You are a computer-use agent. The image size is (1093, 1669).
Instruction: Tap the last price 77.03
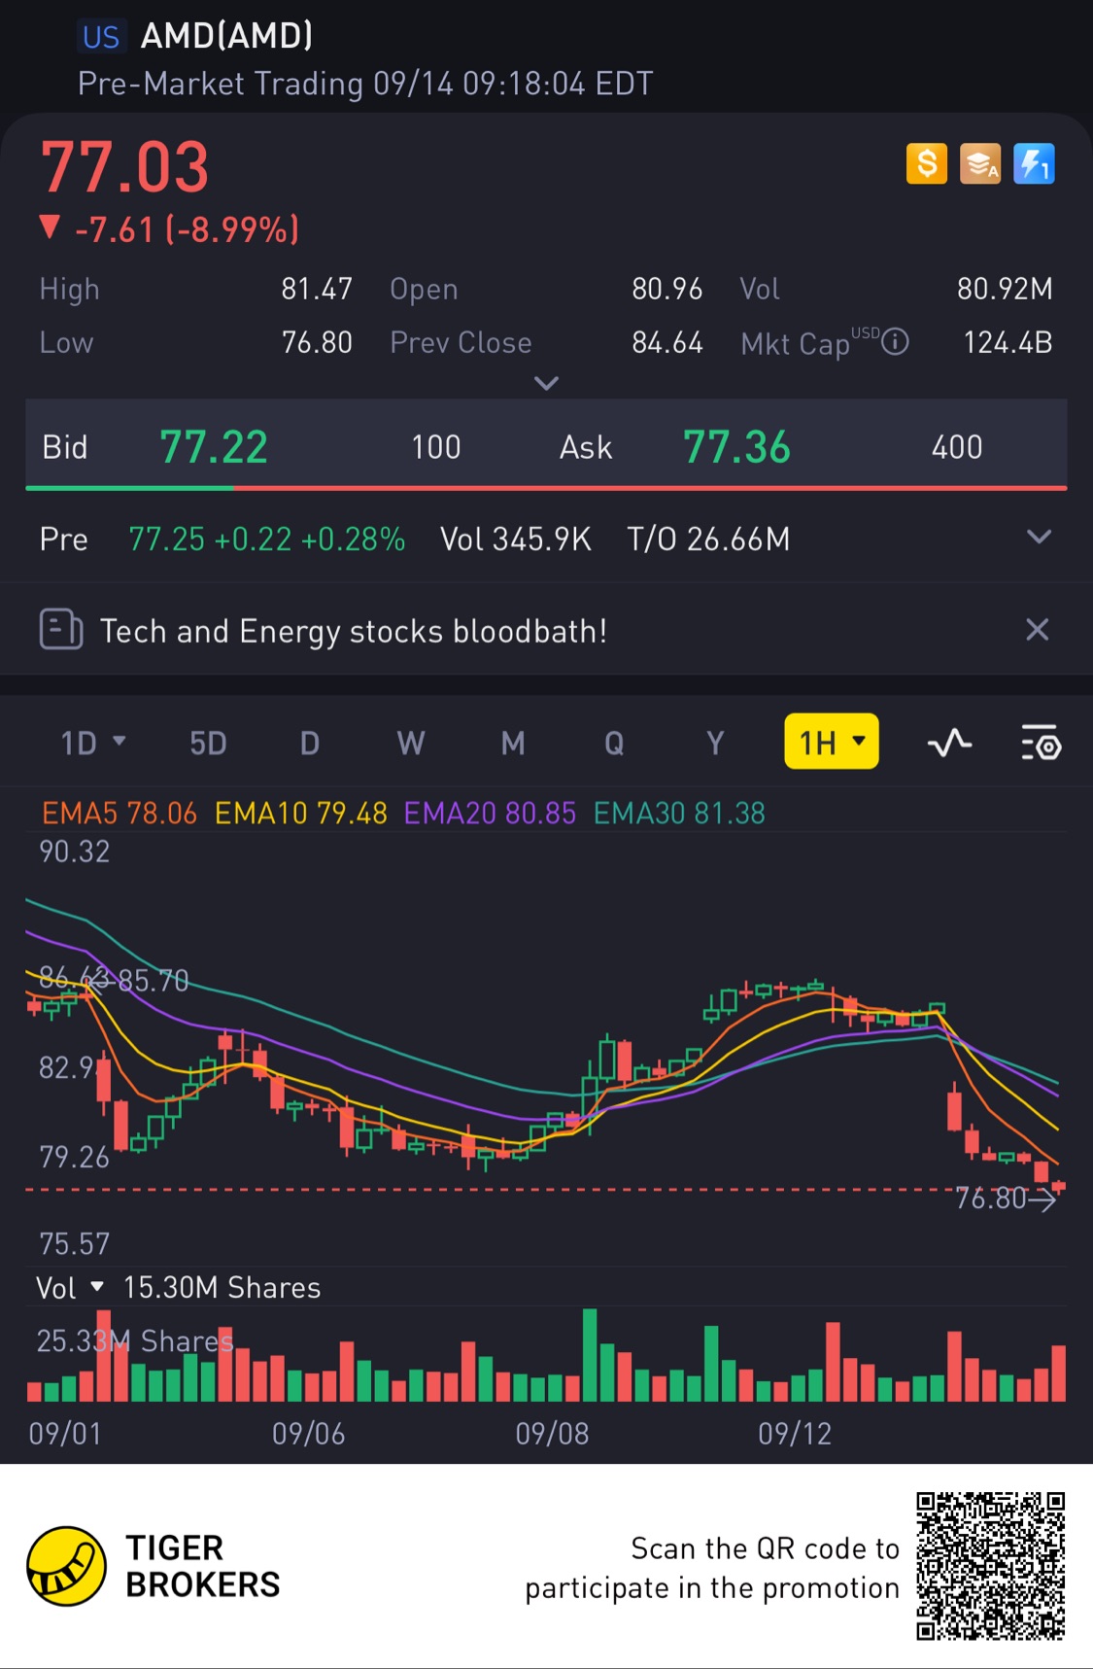124,167
